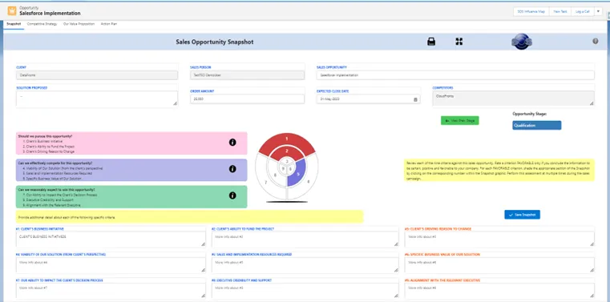
Task: Click the New Task button
Action: 560,12
